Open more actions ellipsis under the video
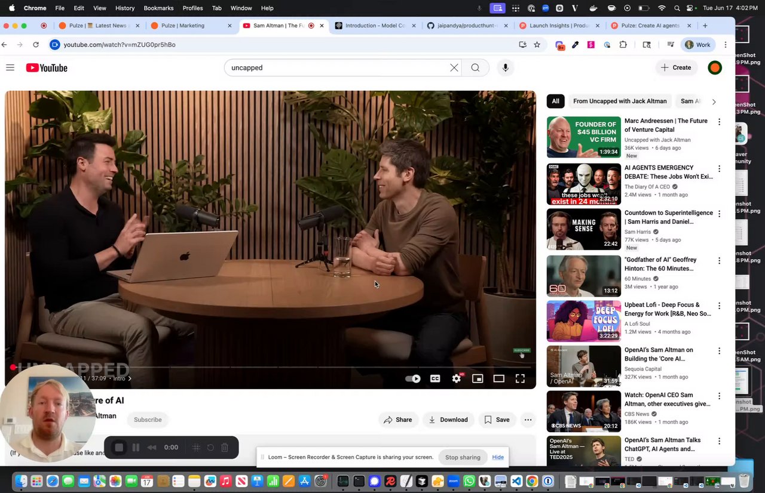This screenshot has width=765, height=493. [528, 420]
